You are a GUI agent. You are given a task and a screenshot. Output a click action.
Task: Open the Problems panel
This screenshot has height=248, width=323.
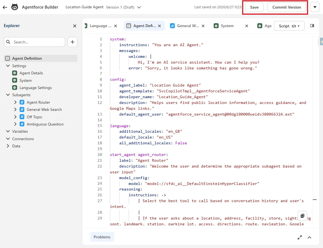tap(102, 237)
